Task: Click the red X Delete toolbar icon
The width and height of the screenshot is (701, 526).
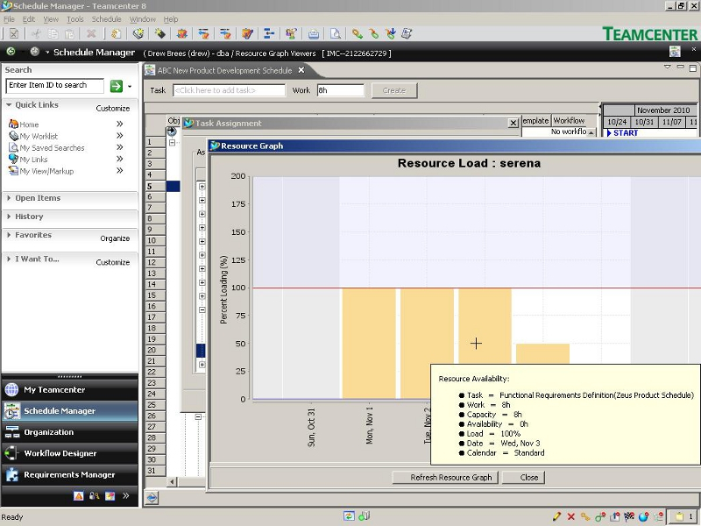Action: click(91, 33)
